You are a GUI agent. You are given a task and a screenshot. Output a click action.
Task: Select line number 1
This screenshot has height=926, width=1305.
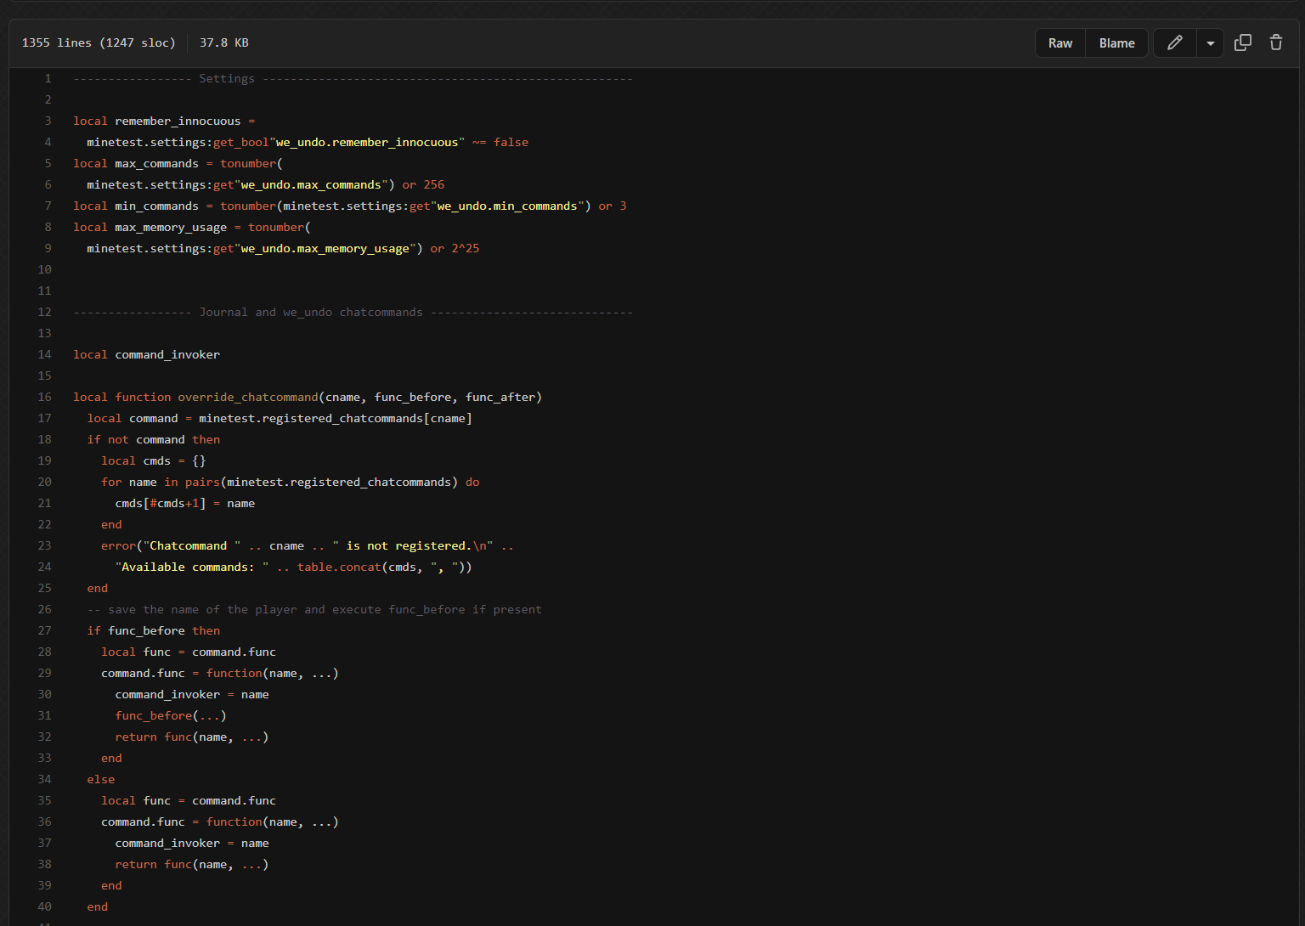[x=48, y=78]
